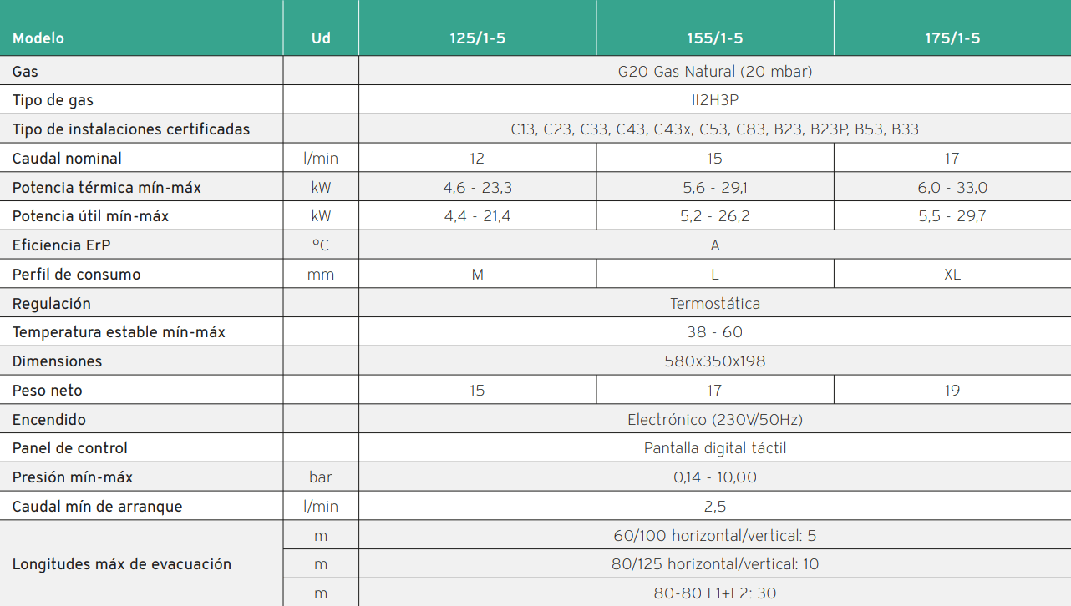The height and width of the screenshot is (606, 1071).
Task: Click the 'Panel de control' label
Action: click(70, 448)
